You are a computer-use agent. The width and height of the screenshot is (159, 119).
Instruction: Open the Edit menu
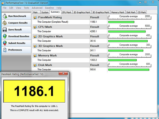tap(11, 8)
